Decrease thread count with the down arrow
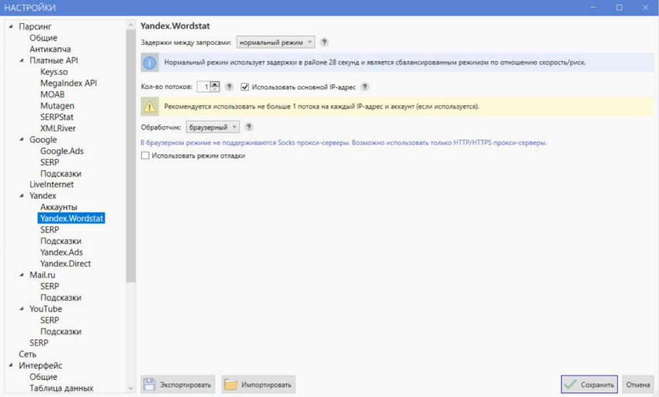 click(215, 89)
